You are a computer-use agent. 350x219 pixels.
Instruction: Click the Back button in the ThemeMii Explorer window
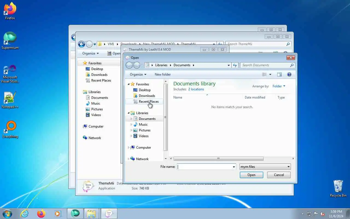click(x=81, y=44)
